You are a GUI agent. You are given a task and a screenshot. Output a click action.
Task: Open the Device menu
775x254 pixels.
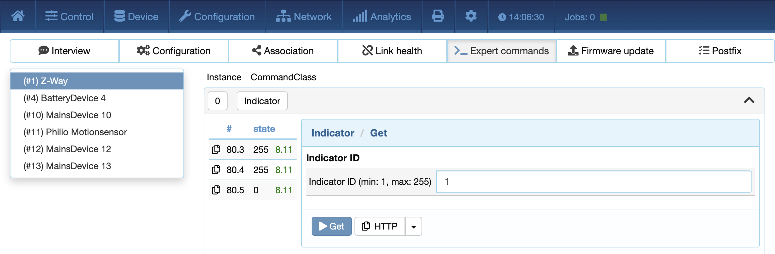[136, 16]
